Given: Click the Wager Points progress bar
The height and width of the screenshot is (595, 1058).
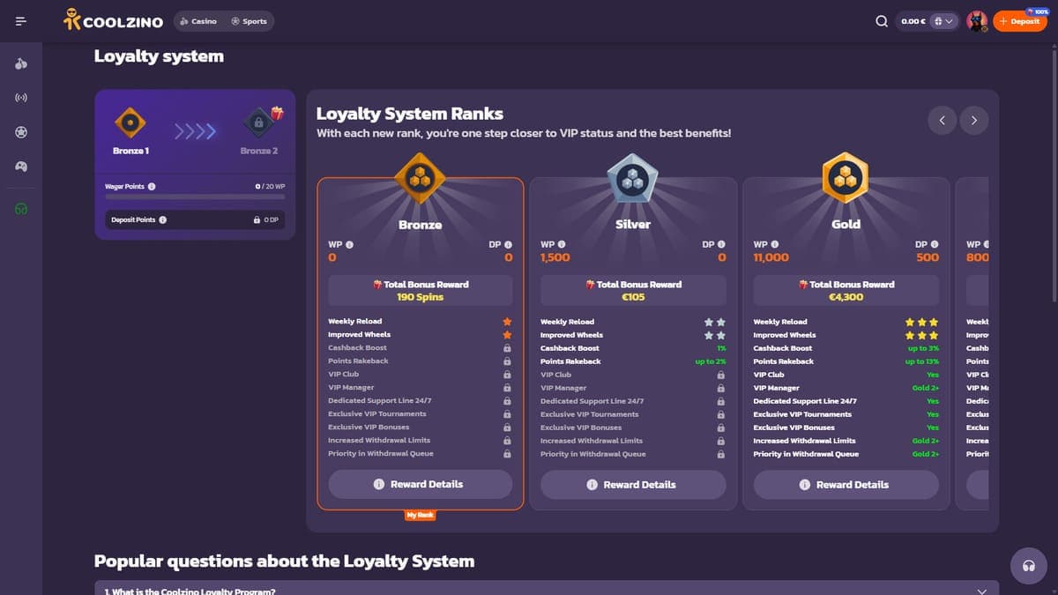Looking at the screenshot, I should 195,197.
